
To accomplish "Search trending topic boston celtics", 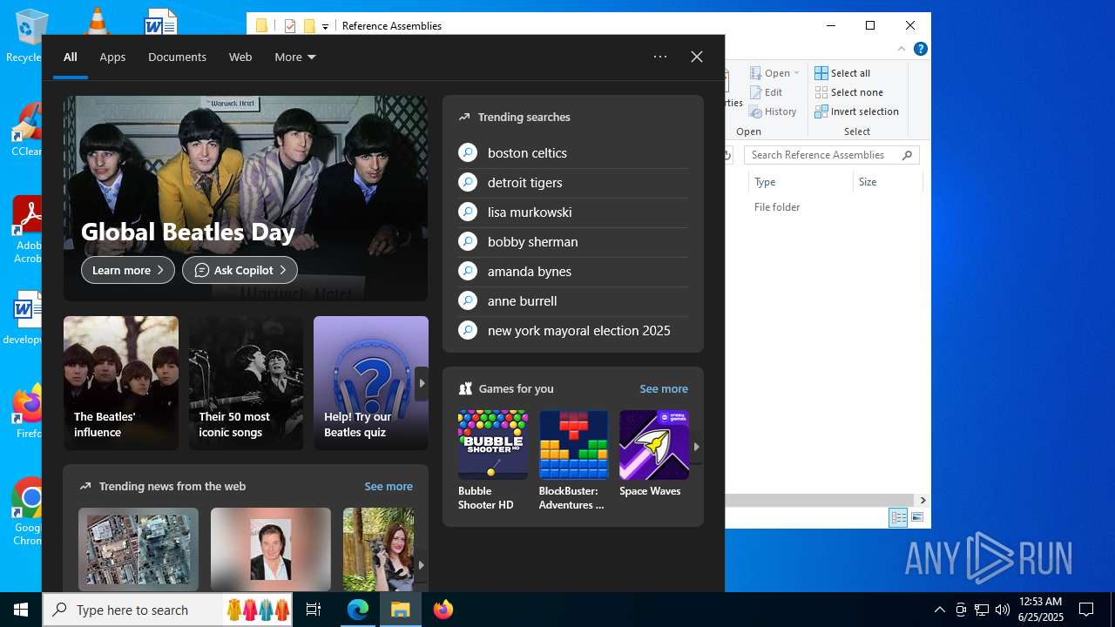I will tap(573, 152).
